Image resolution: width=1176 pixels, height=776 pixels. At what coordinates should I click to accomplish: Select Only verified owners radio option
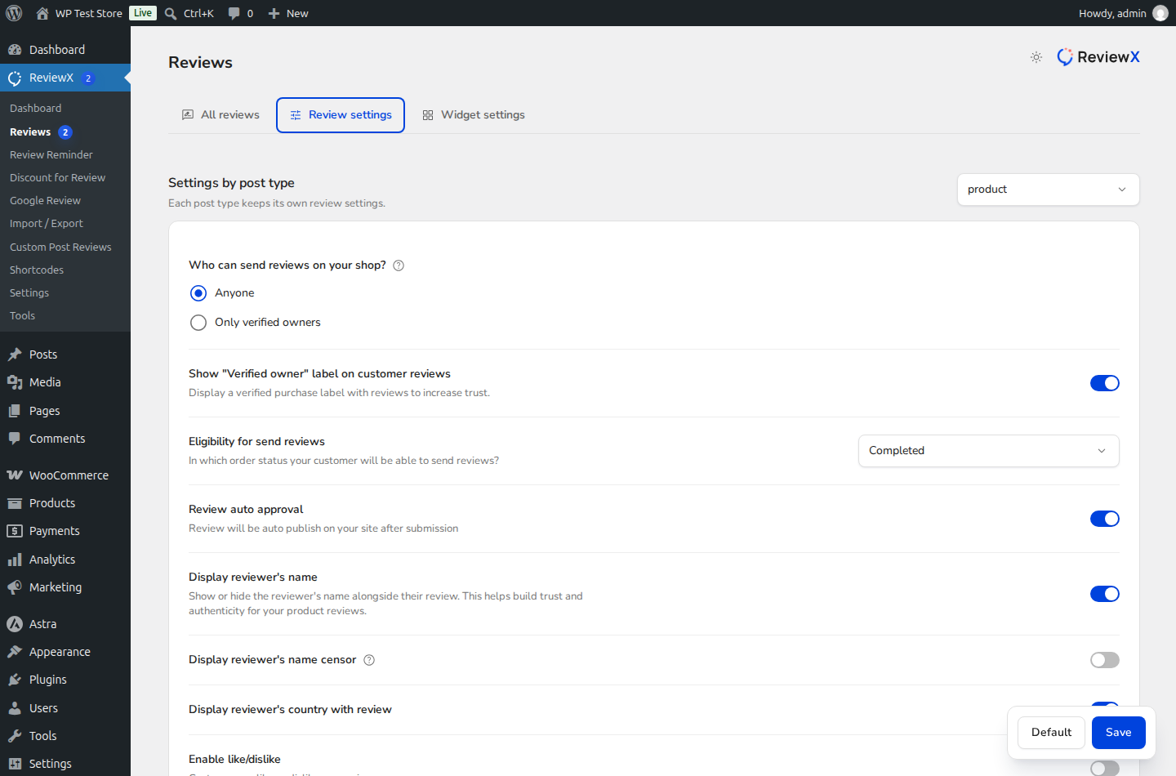198,323
